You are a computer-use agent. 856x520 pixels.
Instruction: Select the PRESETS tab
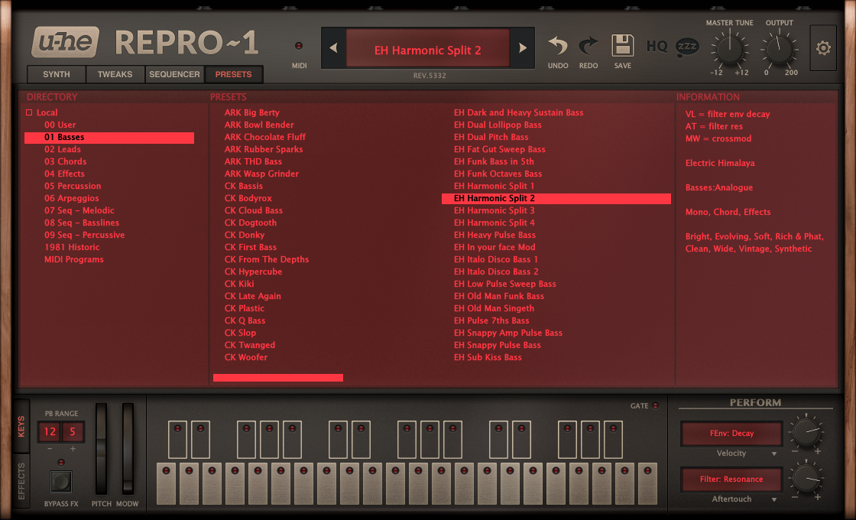[x=234, y=74]
